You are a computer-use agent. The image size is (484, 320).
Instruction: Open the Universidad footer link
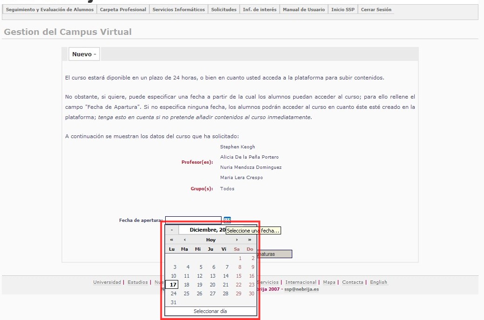107,282
